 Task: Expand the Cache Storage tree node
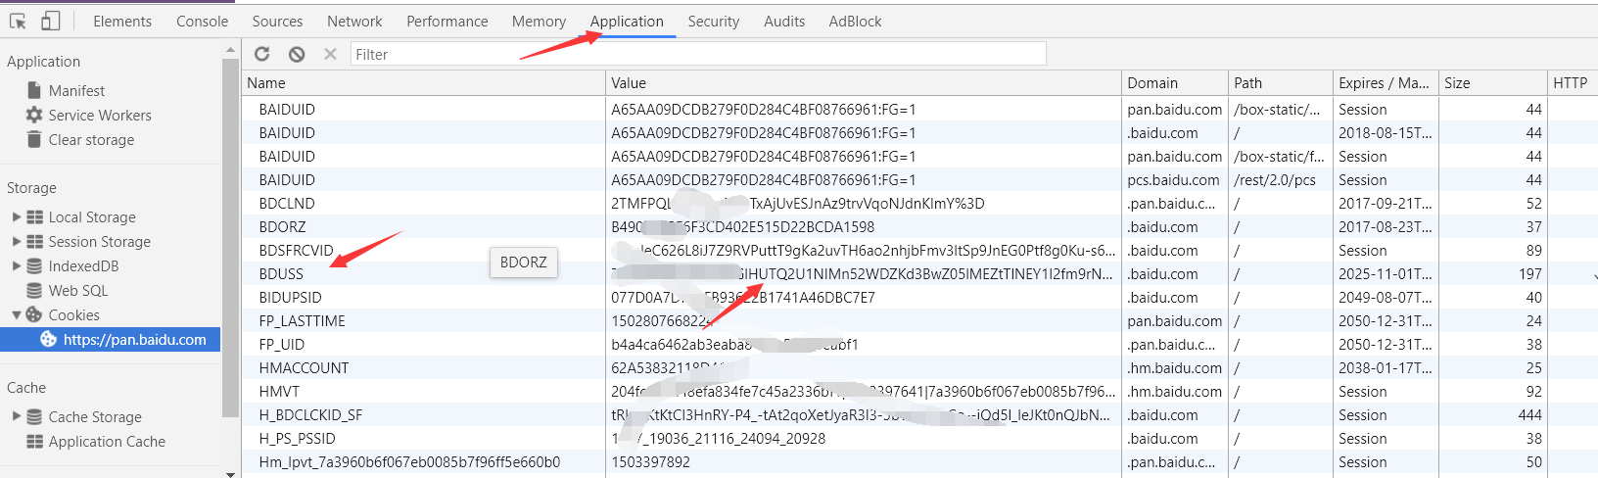(16, 417)
